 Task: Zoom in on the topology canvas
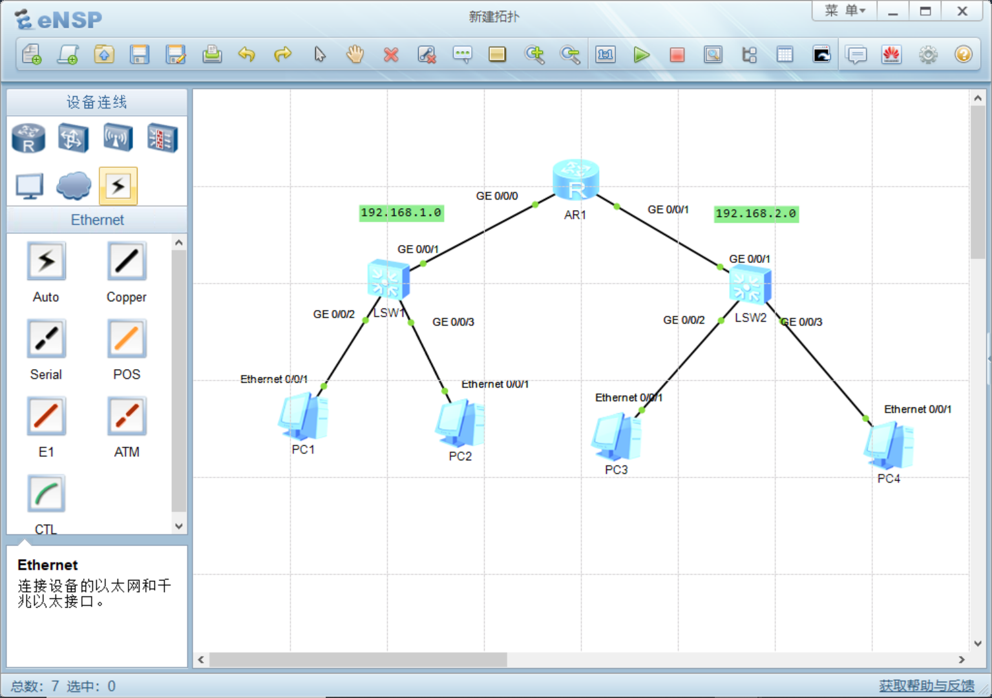[535, 55]
